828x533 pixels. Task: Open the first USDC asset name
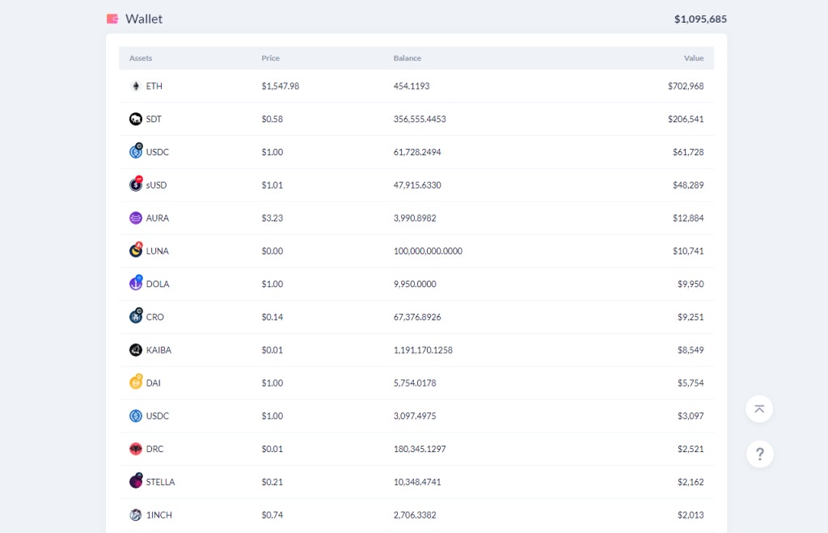[x=158, y=152]
